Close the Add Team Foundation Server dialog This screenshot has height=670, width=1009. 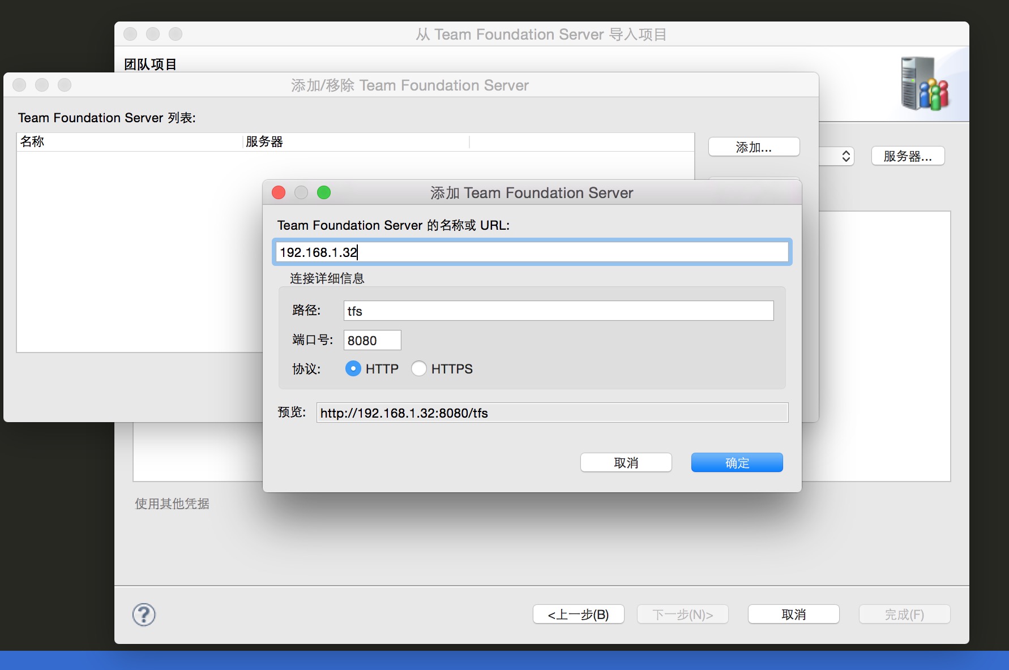click(279, 193)
